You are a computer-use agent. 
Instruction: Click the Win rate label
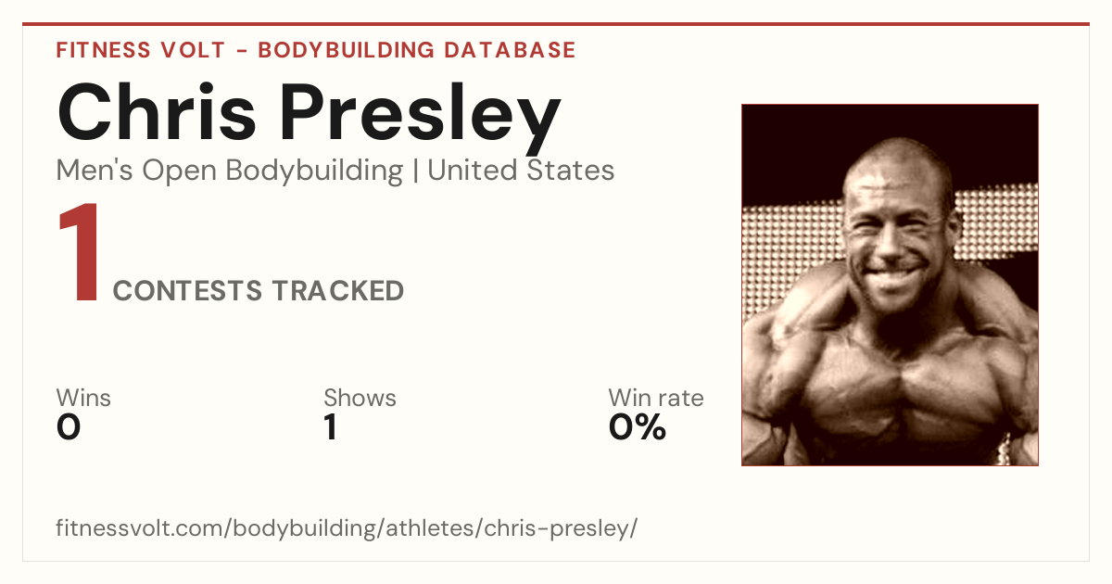(x=656, y=399)
